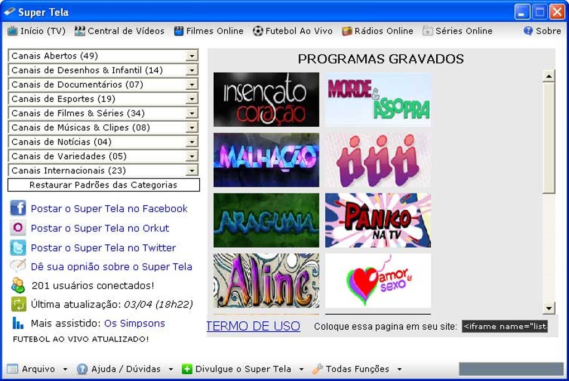Open the Sobre menu item
Image resolution: width=569 pixels, height=381 pixels.
point(543,31)
